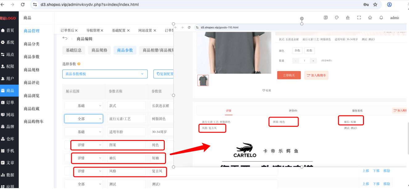Open the 详情 scope dropdown for 图案 row
The height and width of the screenshot is (189, 409).
[x=87, y=145]
